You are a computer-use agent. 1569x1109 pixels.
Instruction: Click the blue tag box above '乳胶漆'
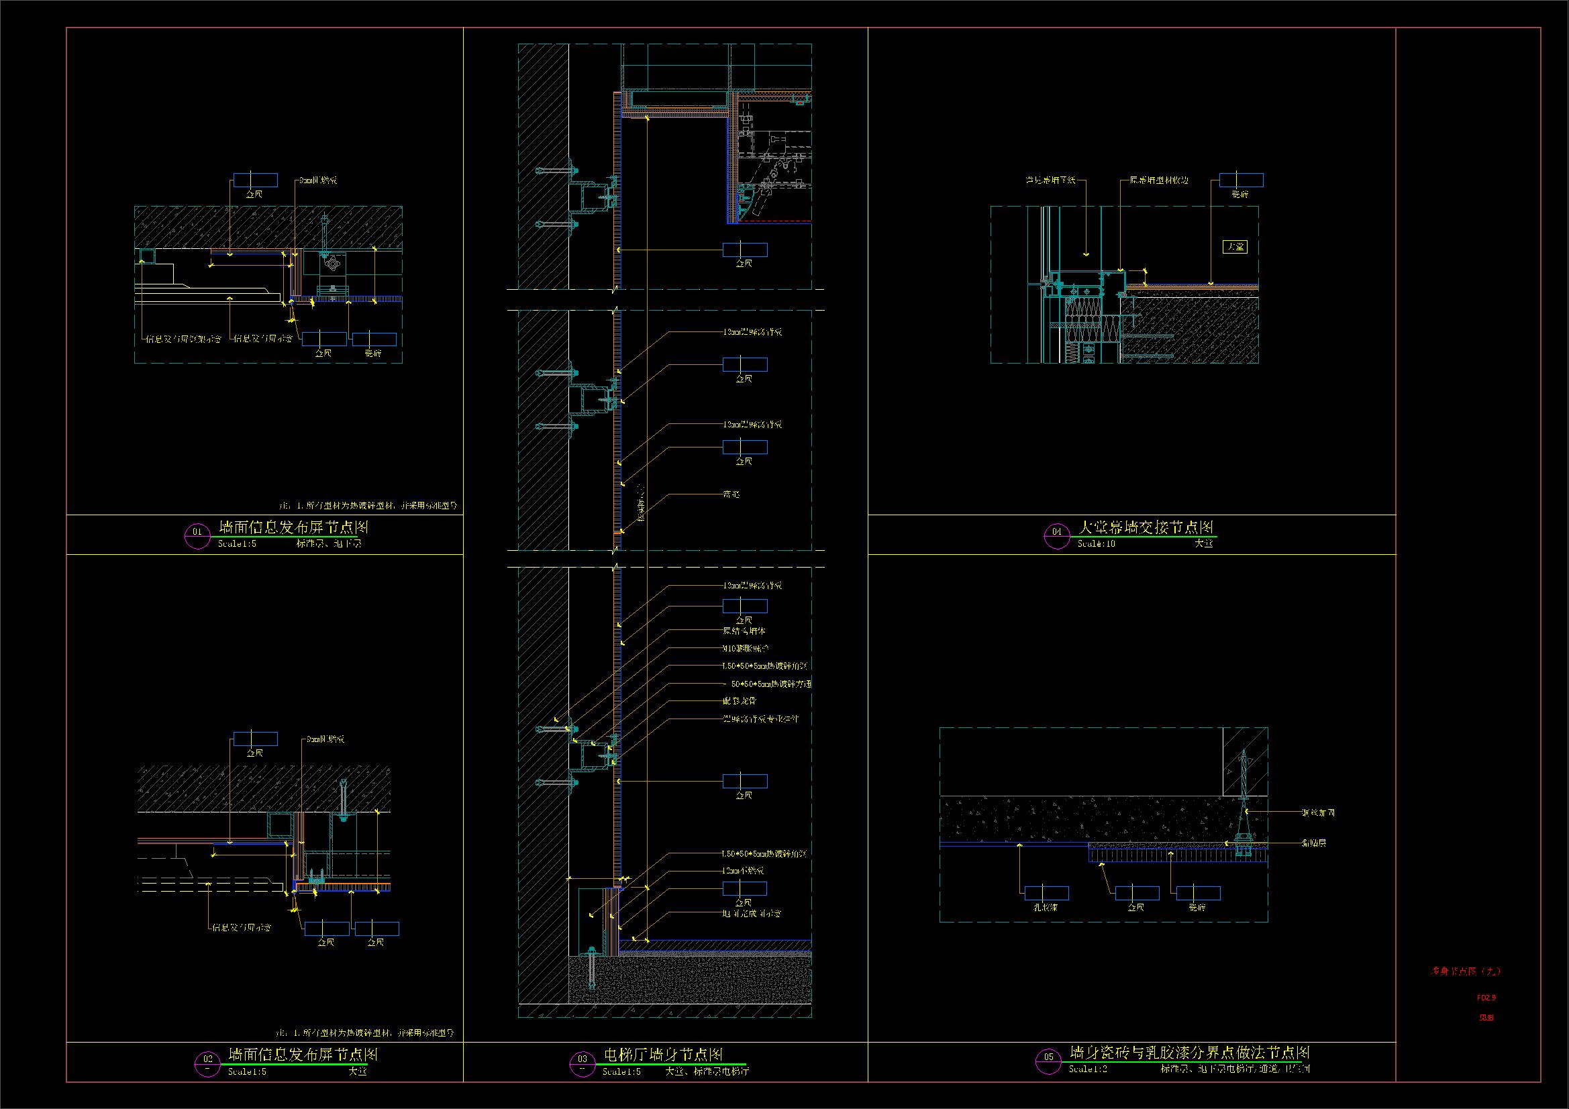(1046, 893)
